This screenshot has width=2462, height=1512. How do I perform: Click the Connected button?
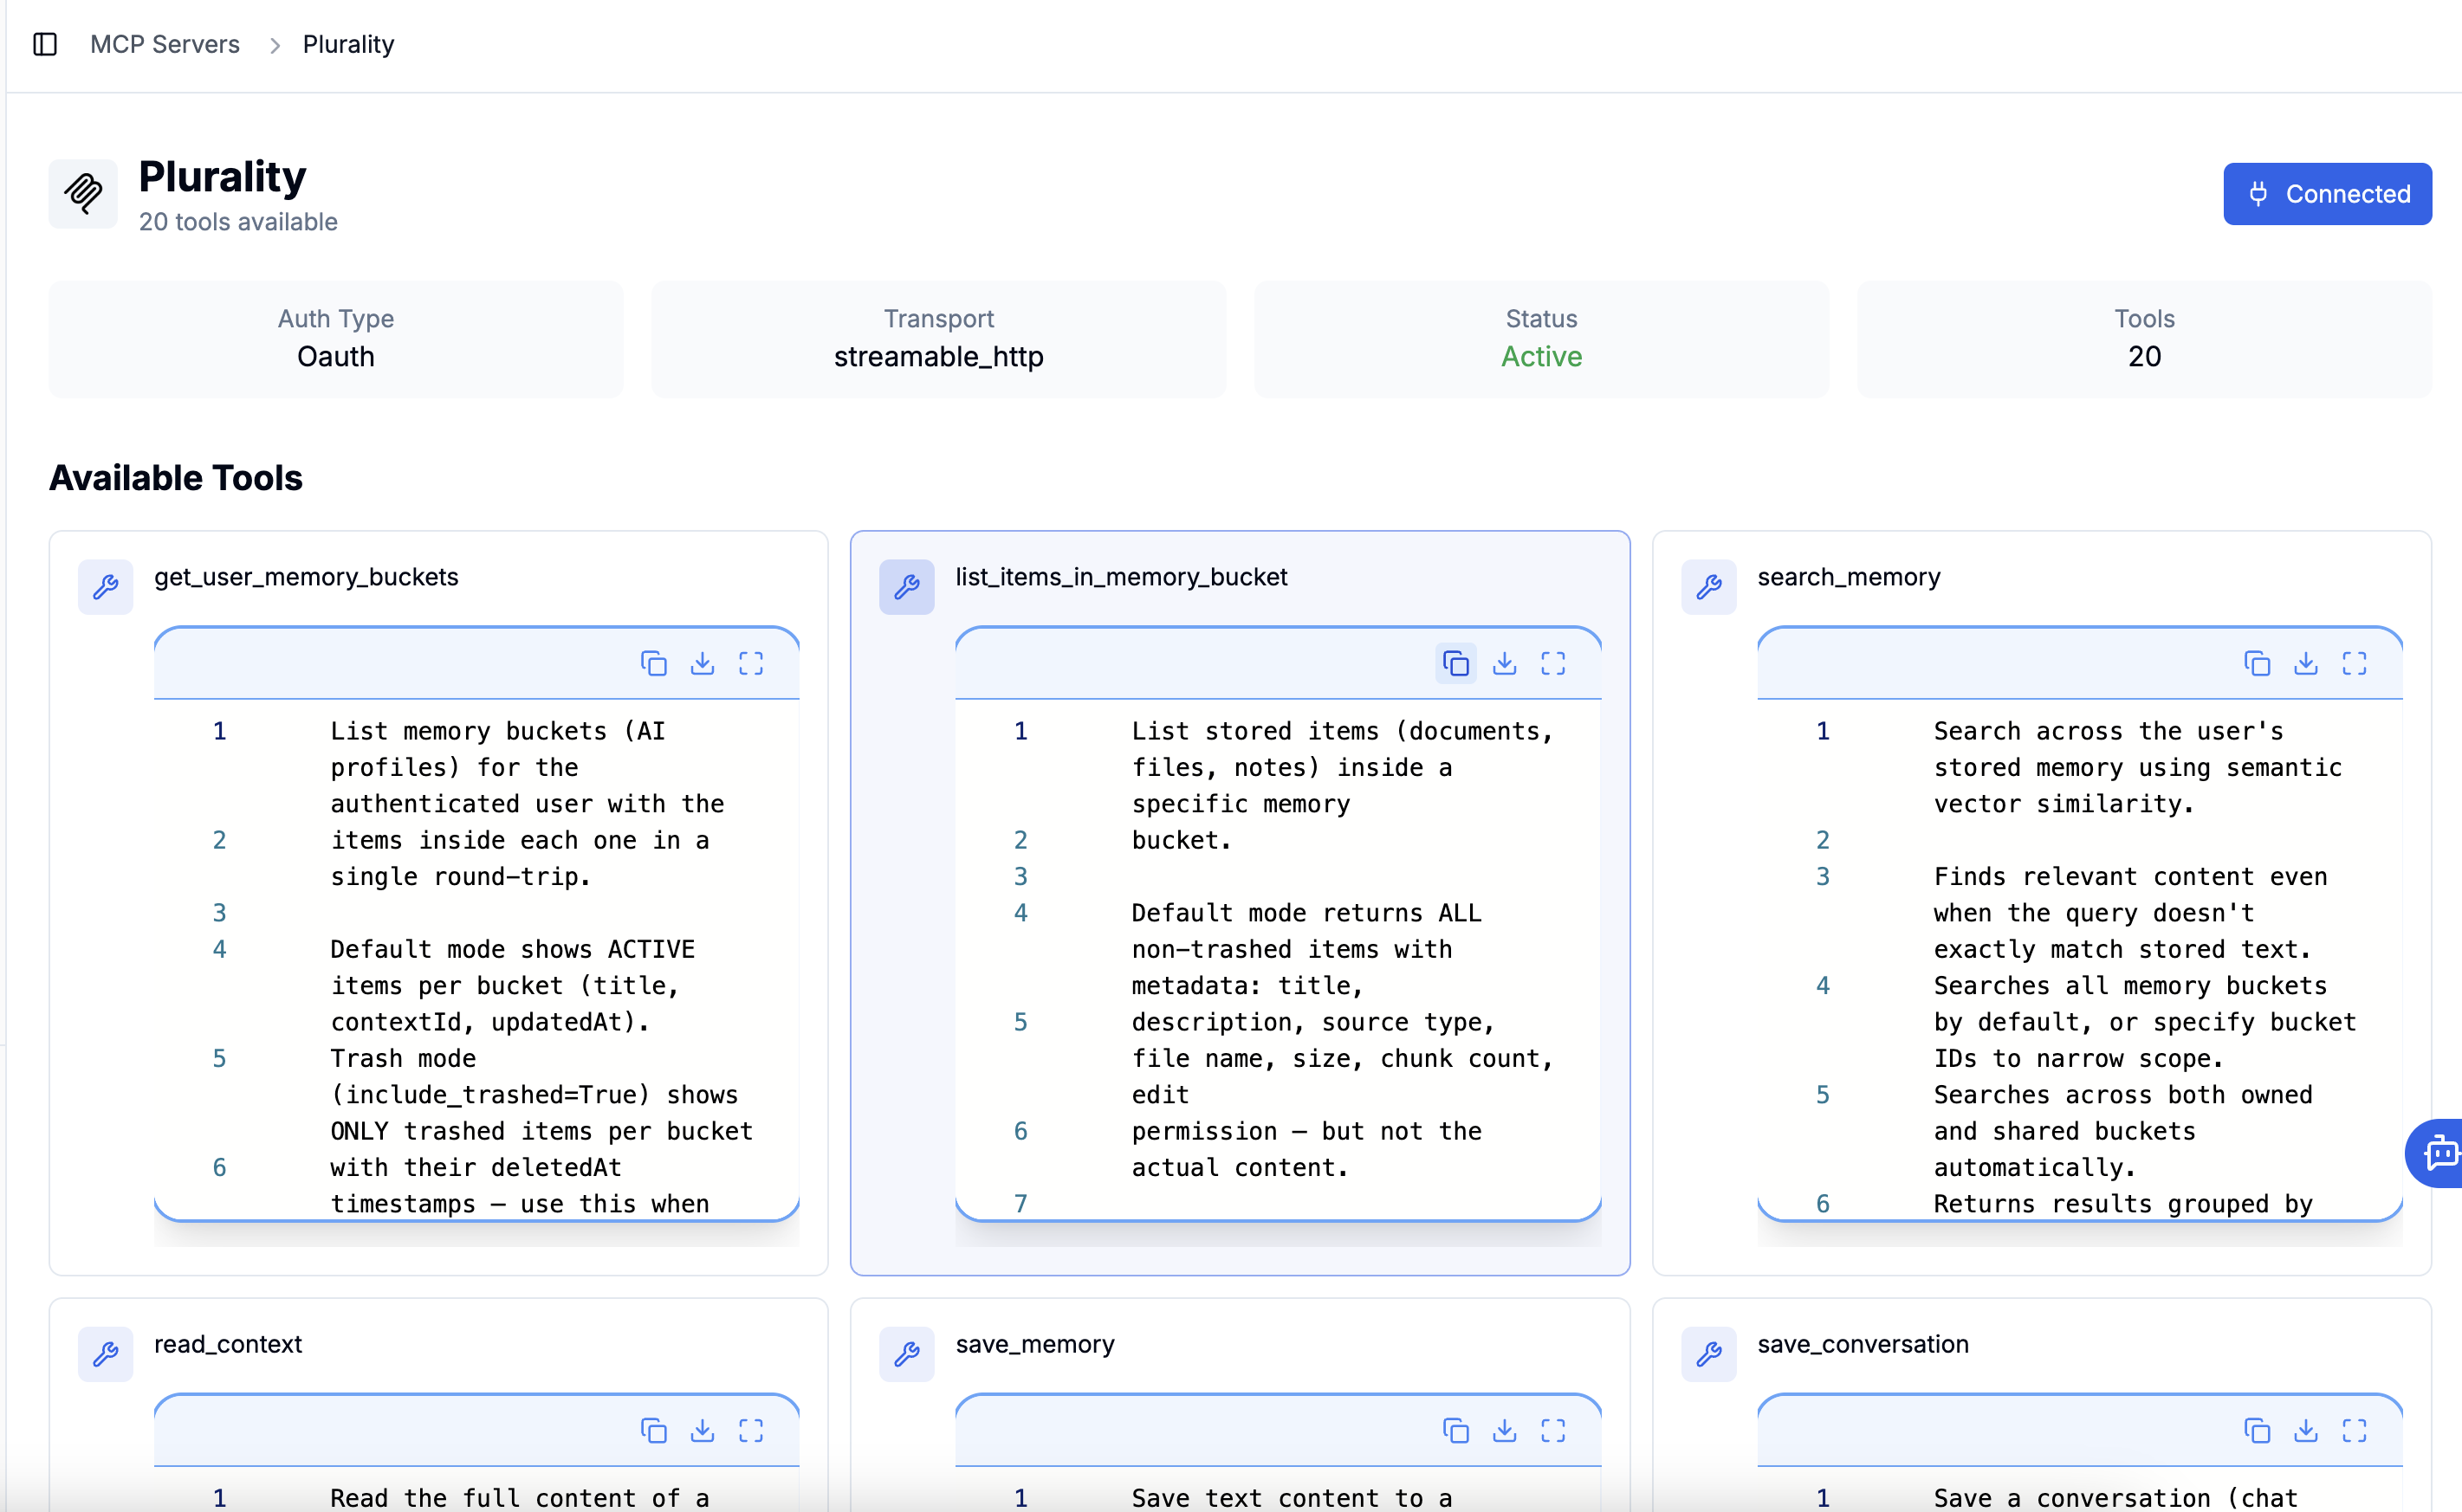click(x=2327, y=194)
